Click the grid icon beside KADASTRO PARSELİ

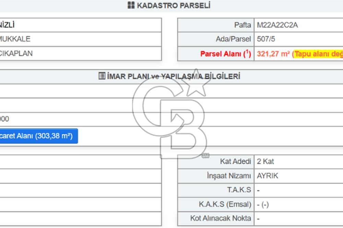(131, 5)
